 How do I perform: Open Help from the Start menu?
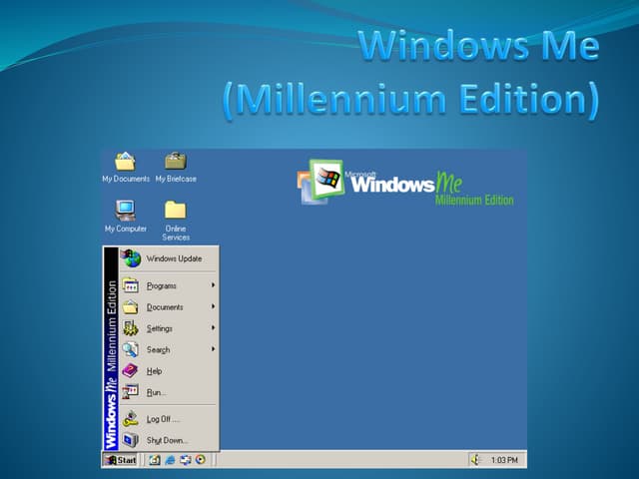155,371
